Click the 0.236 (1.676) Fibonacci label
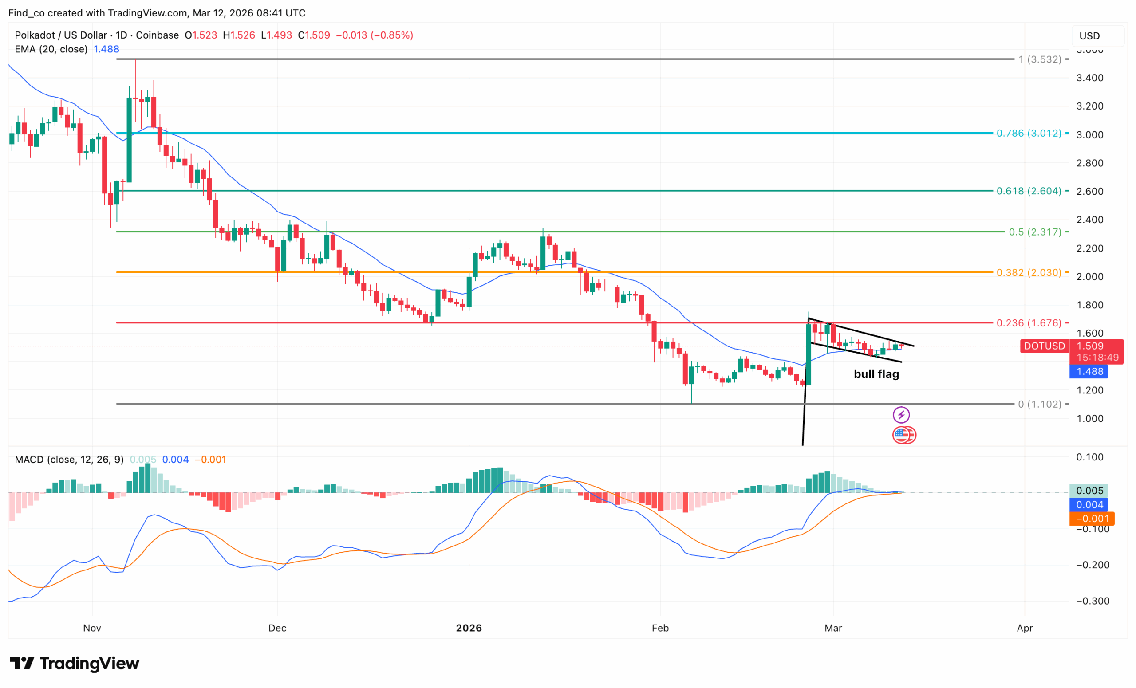The height and width of the screenshot is (688, 1136). 1029,322
